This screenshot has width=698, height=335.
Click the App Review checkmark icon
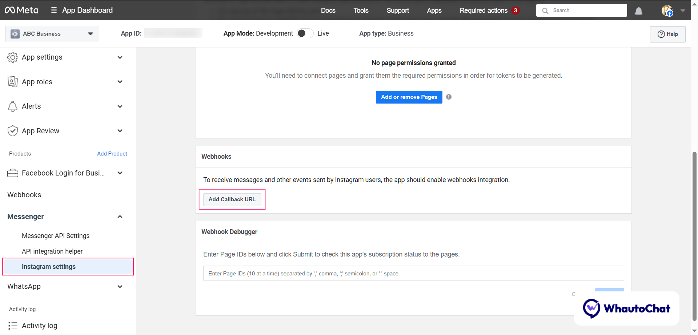[x=13, y=130]
